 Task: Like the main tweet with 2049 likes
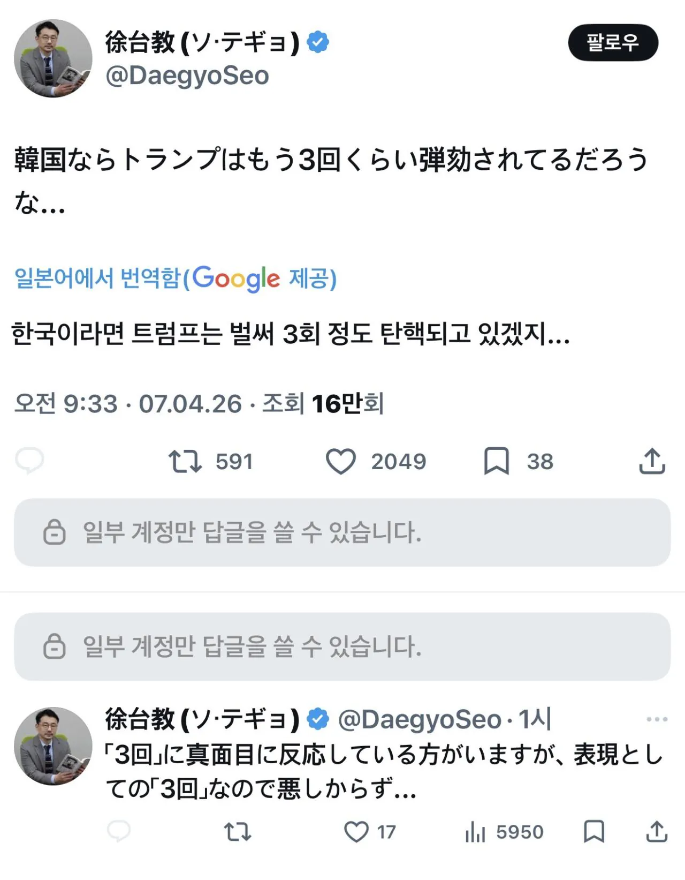point(341,461)
